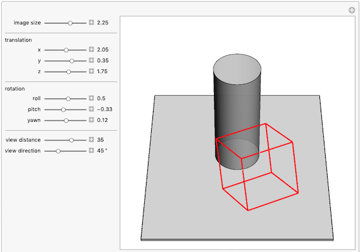The height and width of the screenshot is (252, 360).
Task: Click the view distance slider thumb
Action: coord(71,140)
